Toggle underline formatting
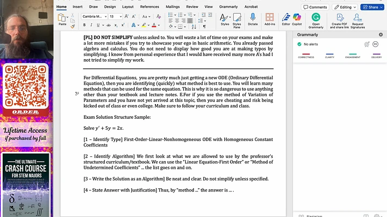 pos(98,25)
